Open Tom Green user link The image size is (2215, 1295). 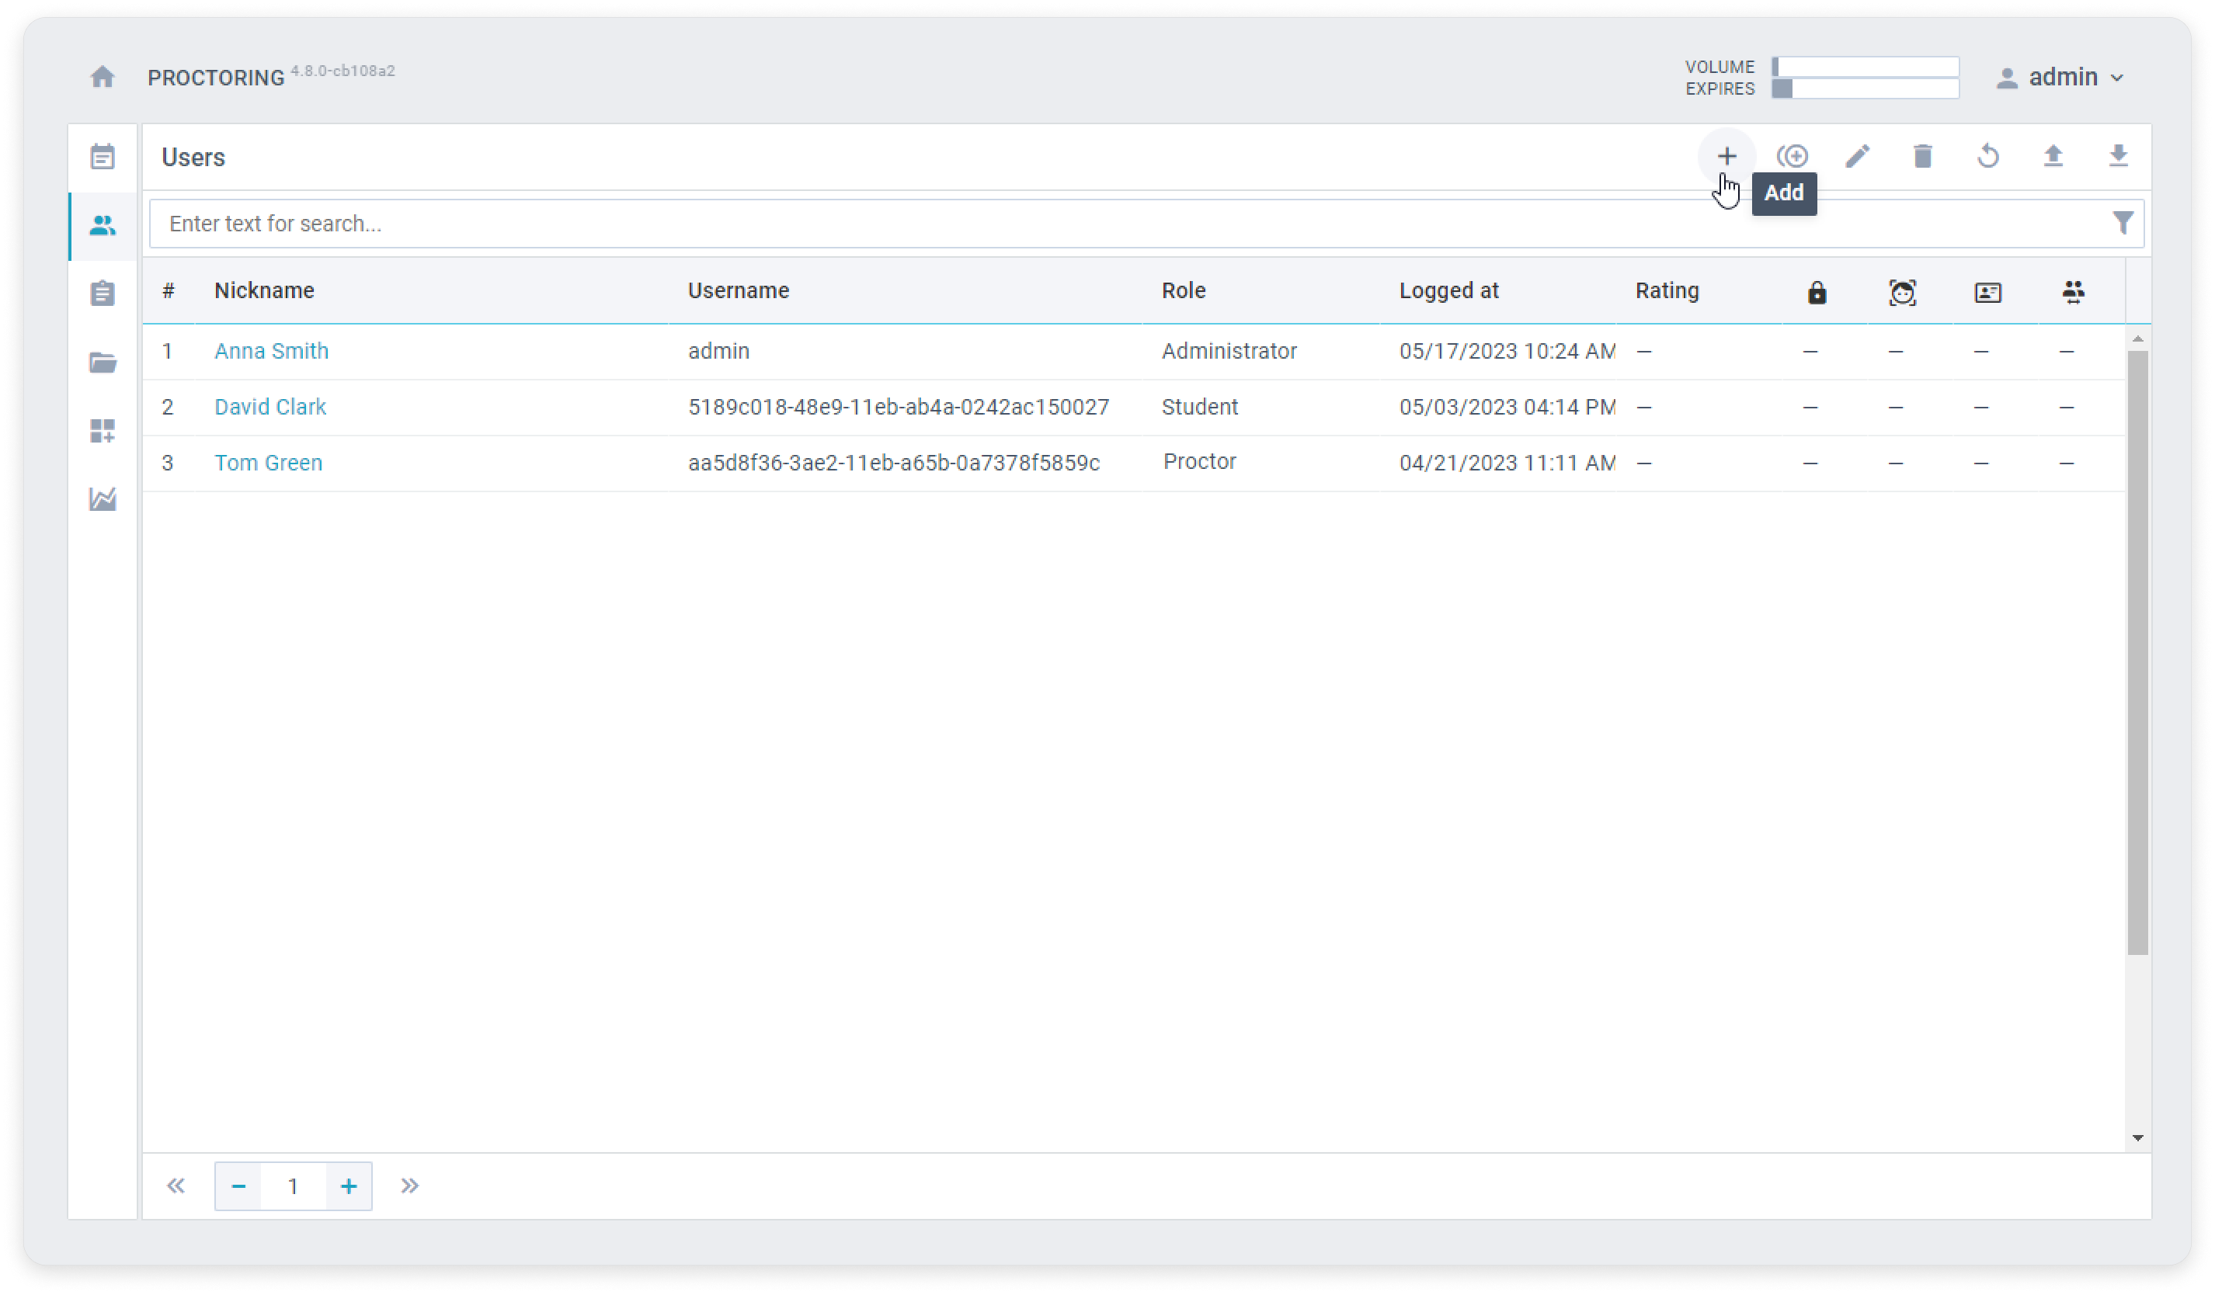268,463
